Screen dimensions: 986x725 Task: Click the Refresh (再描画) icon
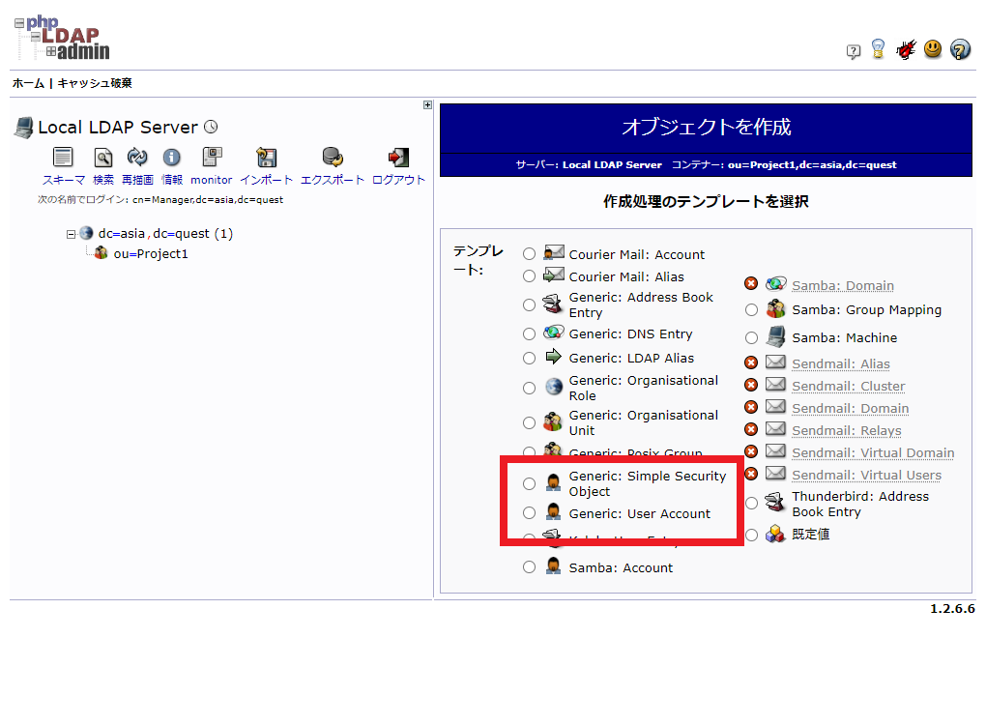pos(137,158)
